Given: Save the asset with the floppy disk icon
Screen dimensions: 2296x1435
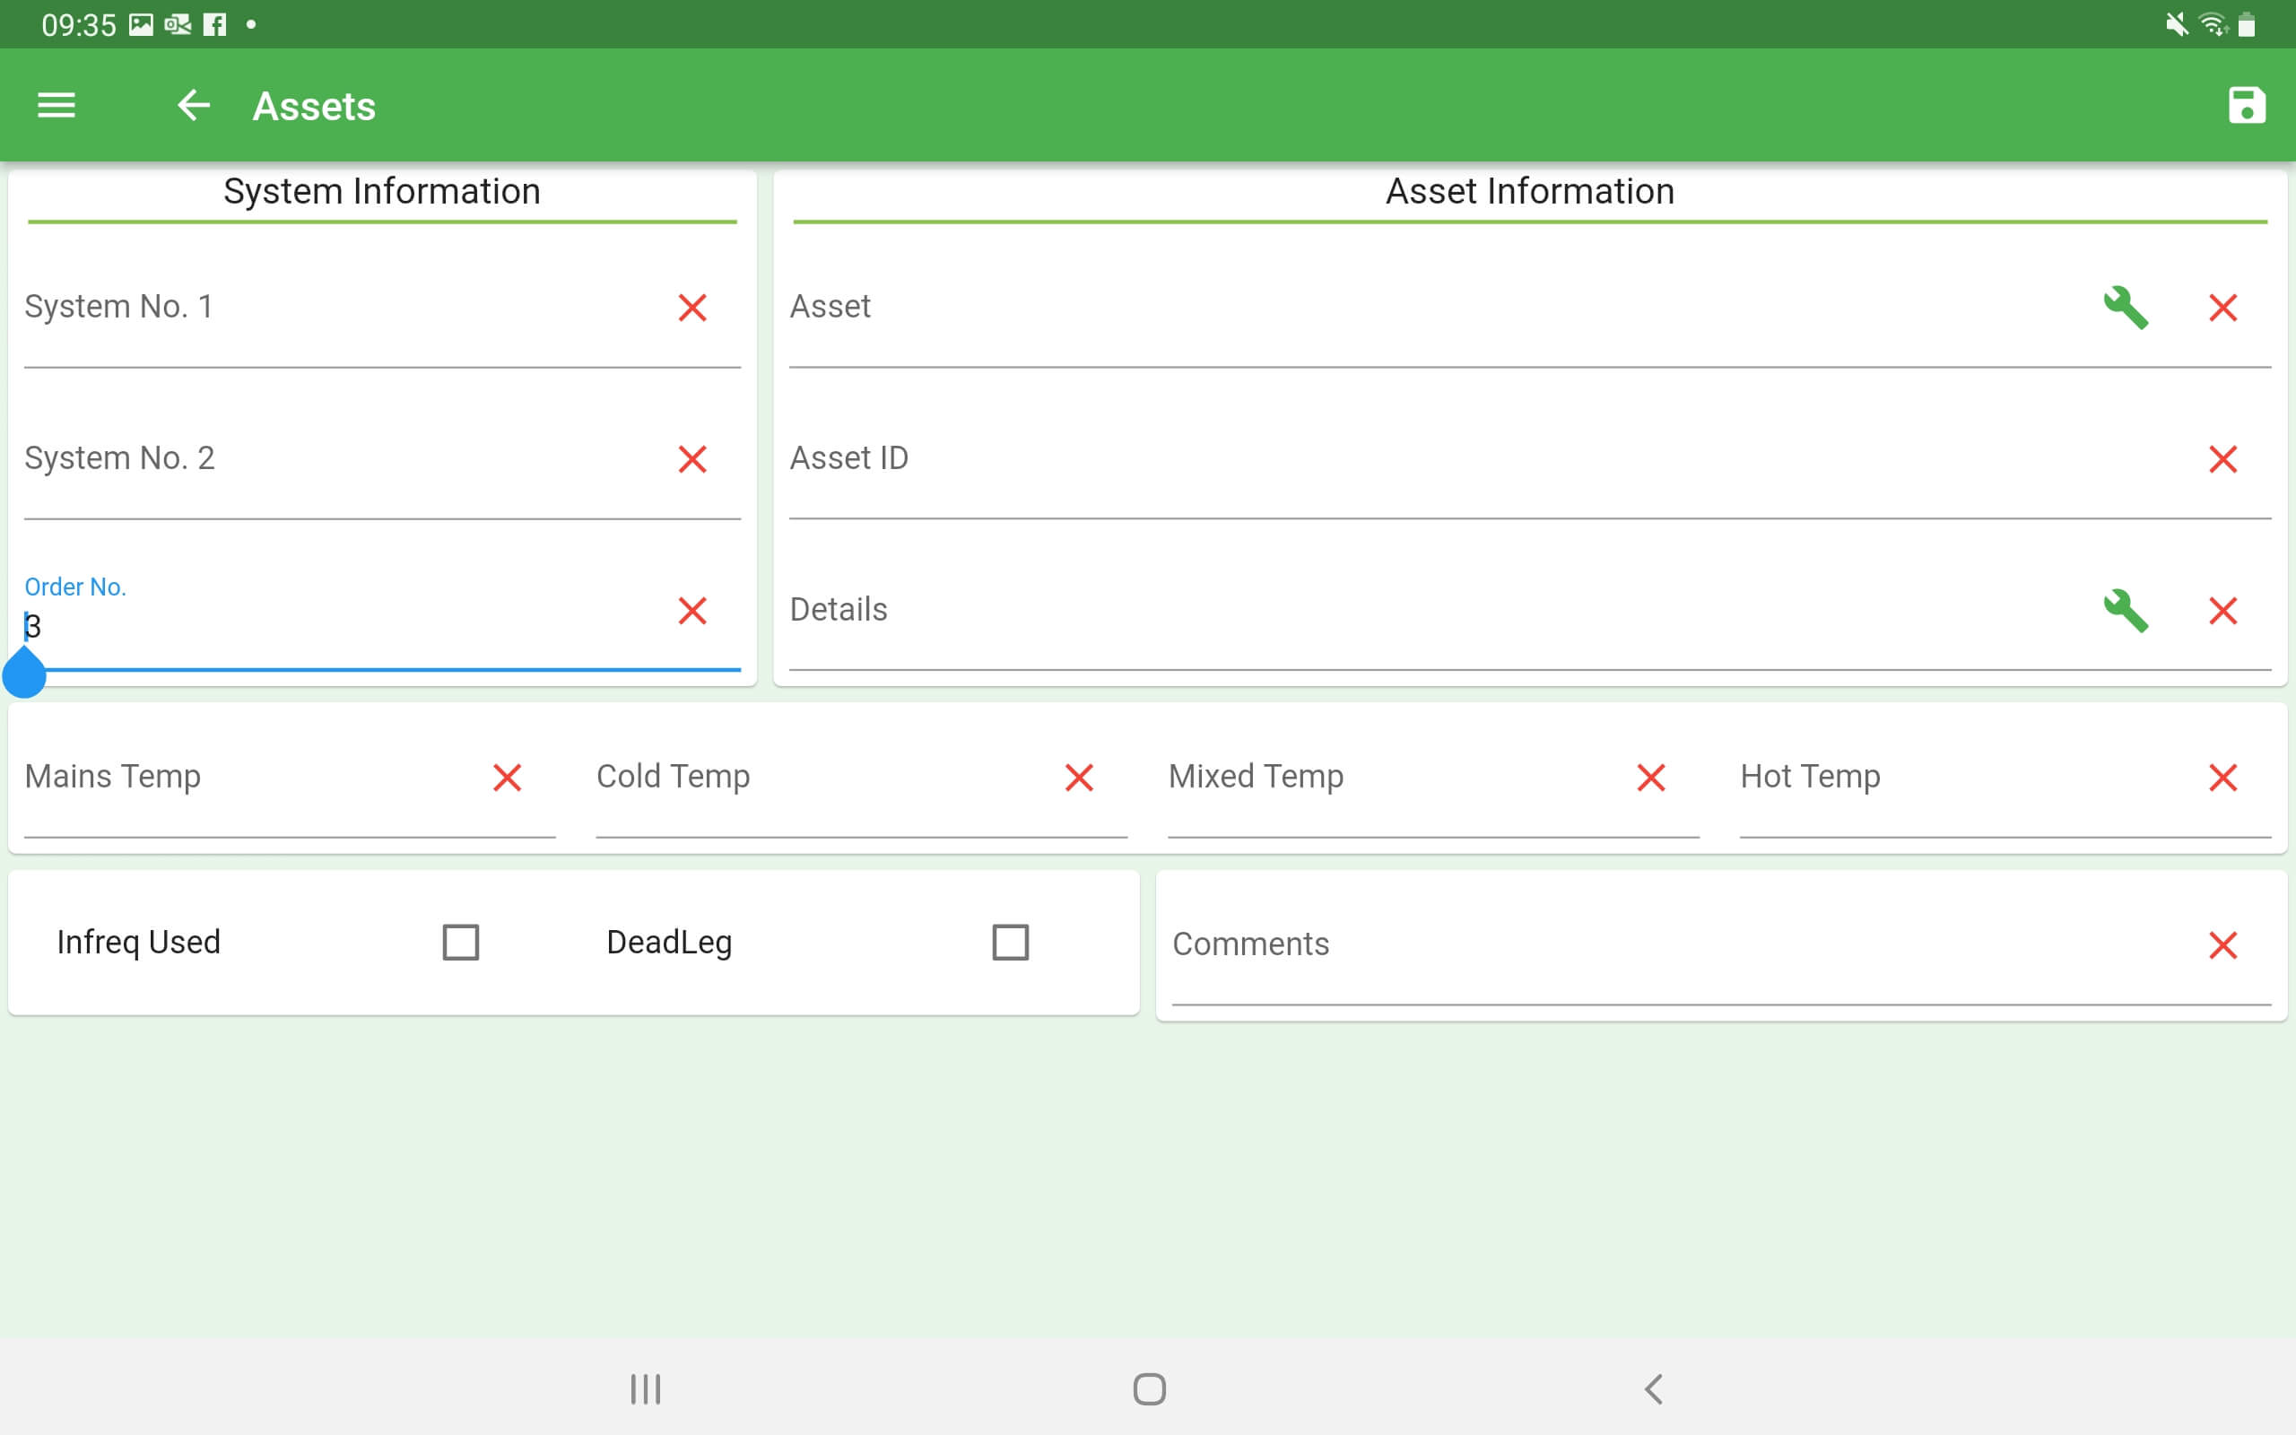Looking at the screenshot, I should tap(2246, 105).
